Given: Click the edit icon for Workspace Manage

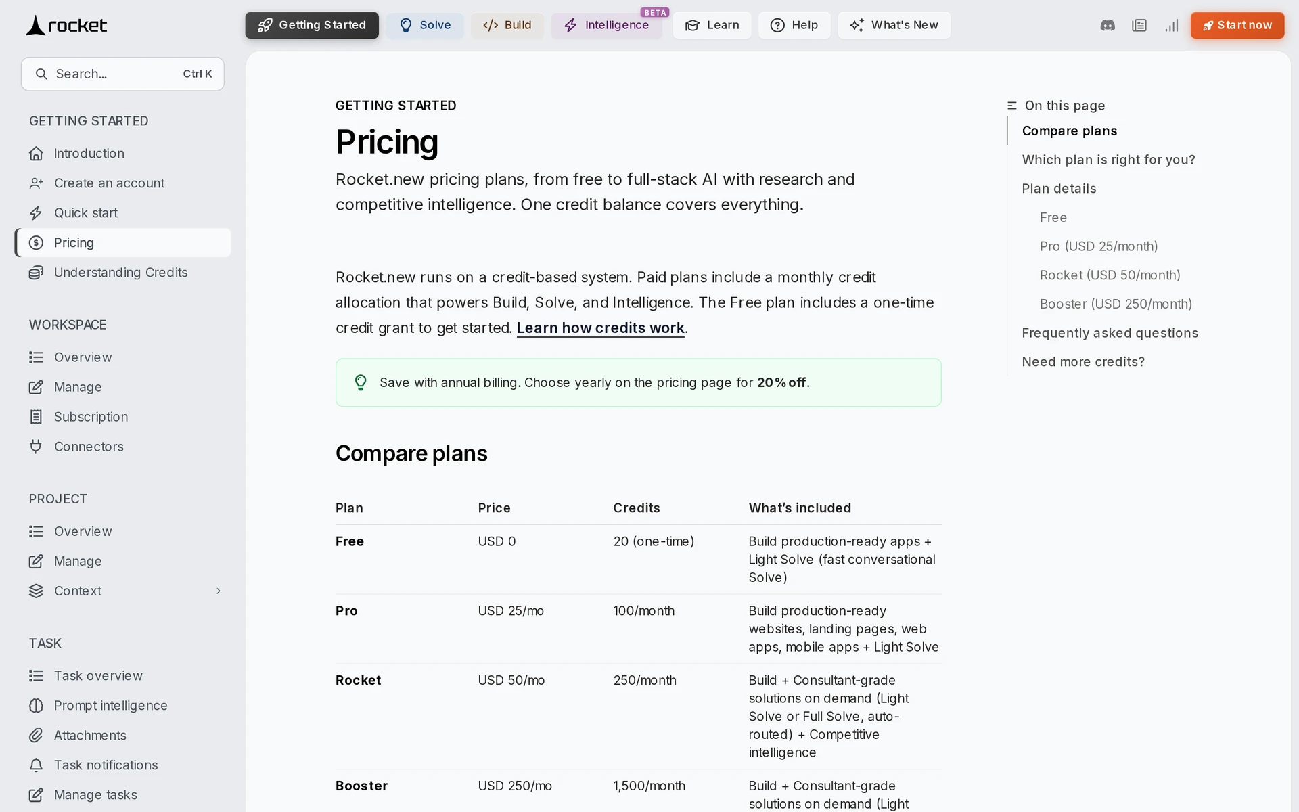Looking at the screenshot, I should tap(36, 387).
